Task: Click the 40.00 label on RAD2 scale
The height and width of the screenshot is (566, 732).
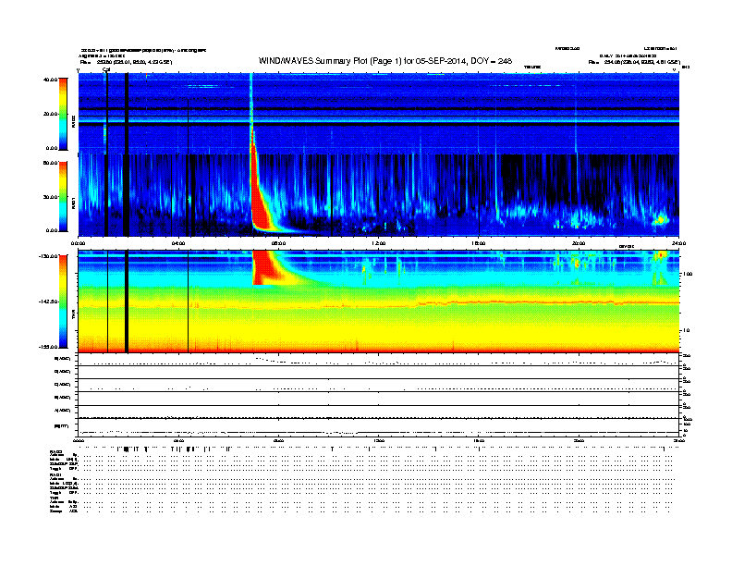Action: point(50,80)
